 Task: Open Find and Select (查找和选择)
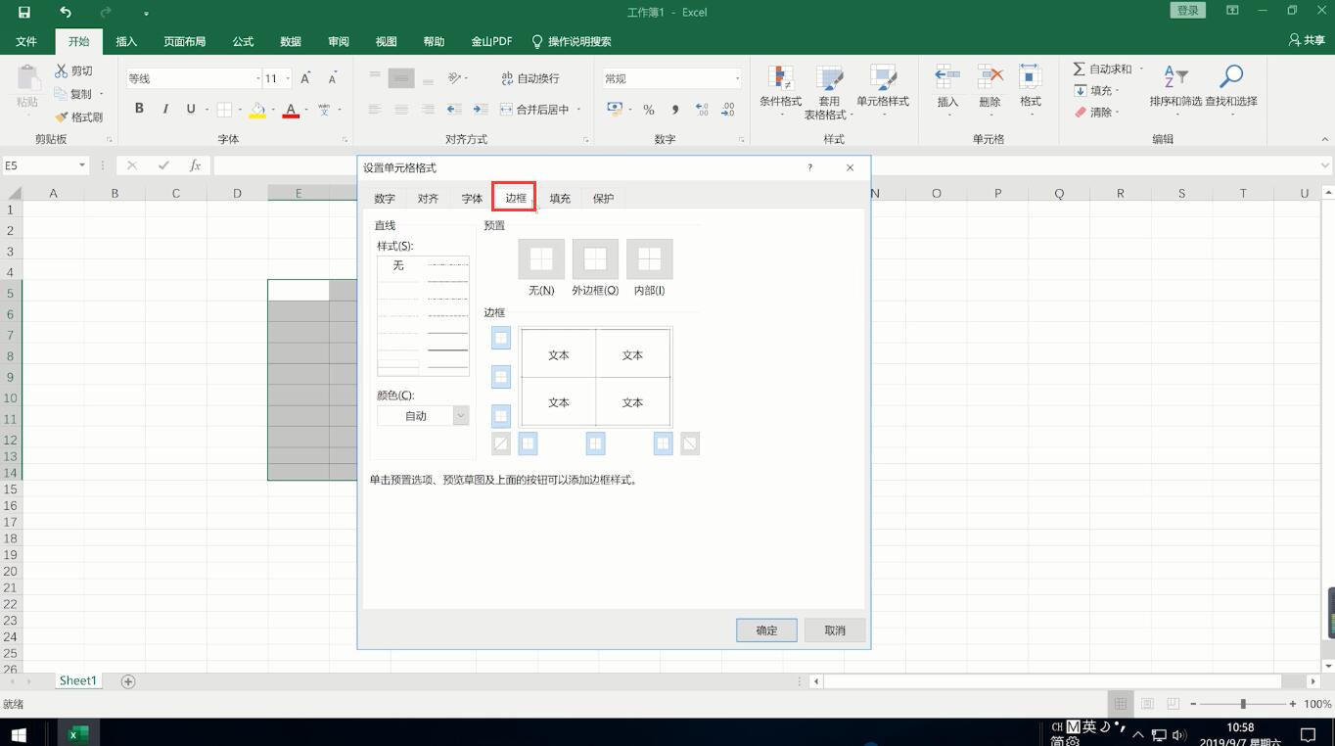(1231, 92)
